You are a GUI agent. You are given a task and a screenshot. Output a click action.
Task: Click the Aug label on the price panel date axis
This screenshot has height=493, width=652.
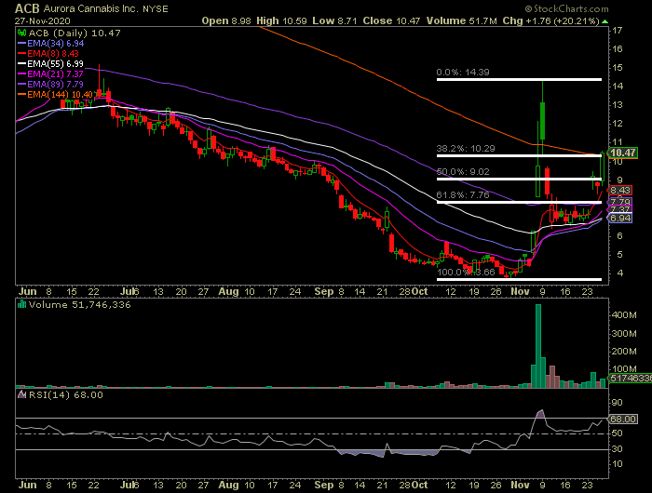click(229, 291)
